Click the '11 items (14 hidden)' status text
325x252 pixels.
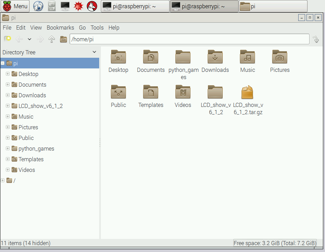coord(26,243)
